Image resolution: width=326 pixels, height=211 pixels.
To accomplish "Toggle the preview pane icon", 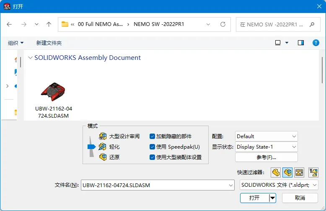I will tap(301, 43).
